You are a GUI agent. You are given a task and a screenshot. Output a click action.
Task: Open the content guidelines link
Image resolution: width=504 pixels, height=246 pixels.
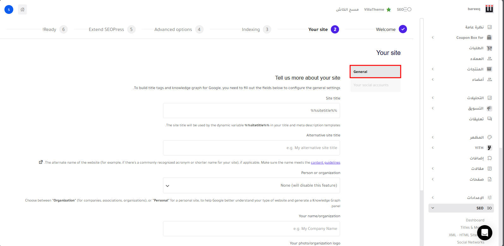pyautogui.click(x=325, y=163)
